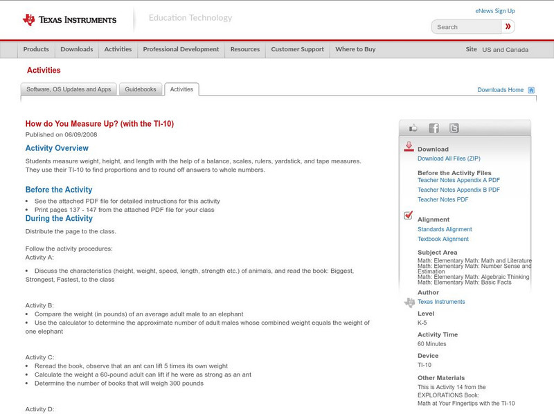Click Download All Files (ZIP)
Image resolution: width=554 pixels, height=414 pixels.
pos(449,159)
